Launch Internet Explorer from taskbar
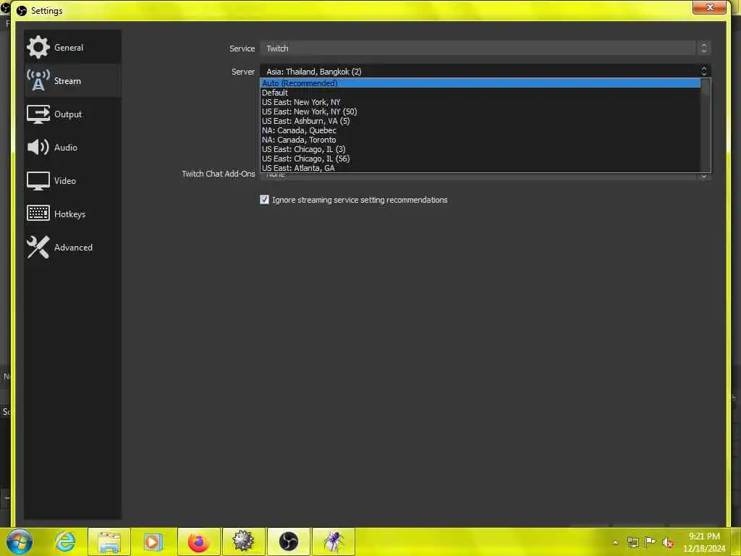 click(65, 542)
